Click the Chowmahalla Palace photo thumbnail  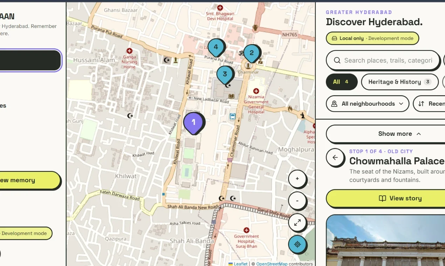click(385, 240)
